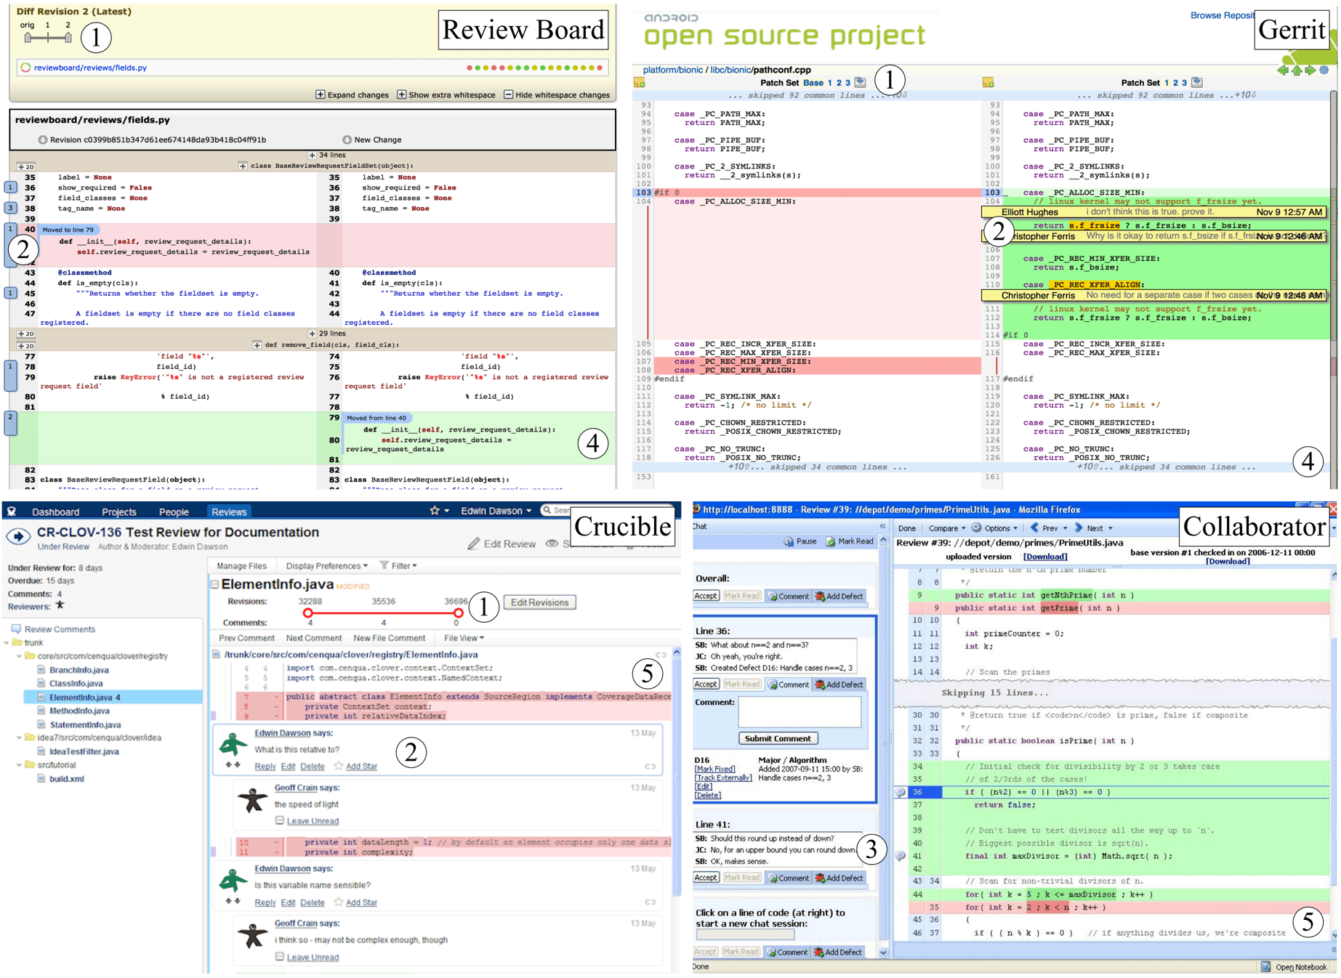Click the Diff Revision slider in Review Board
Screen dimensions: 1341x978
[x=48, y=37]
